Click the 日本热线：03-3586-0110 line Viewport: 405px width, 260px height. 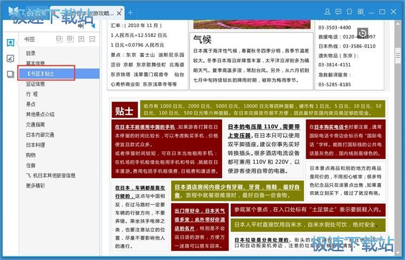(347, 46)
